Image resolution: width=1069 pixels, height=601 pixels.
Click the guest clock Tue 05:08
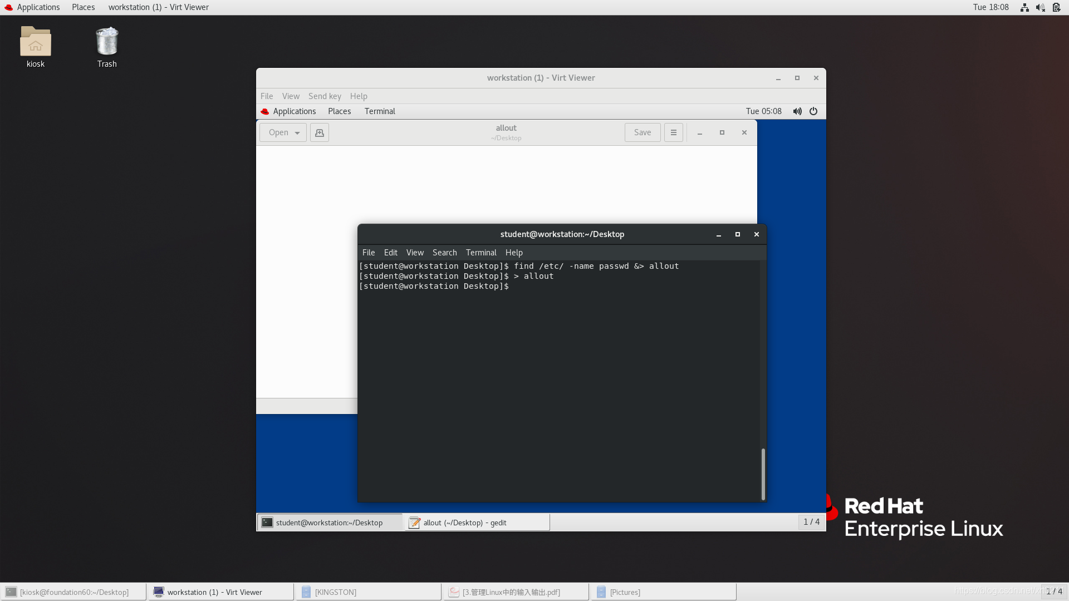[763, 111]
